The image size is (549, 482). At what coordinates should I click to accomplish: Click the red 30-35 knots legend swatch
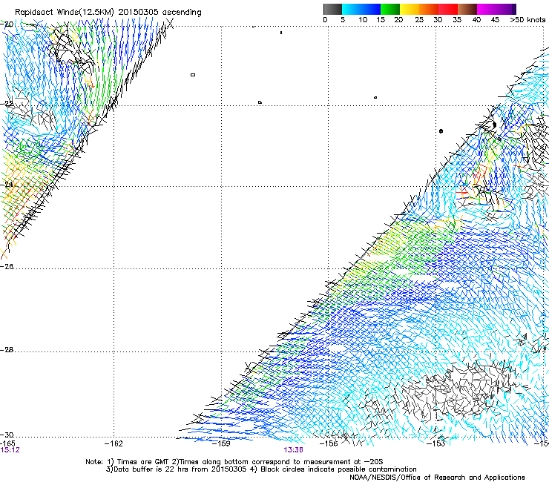point(448,9)
